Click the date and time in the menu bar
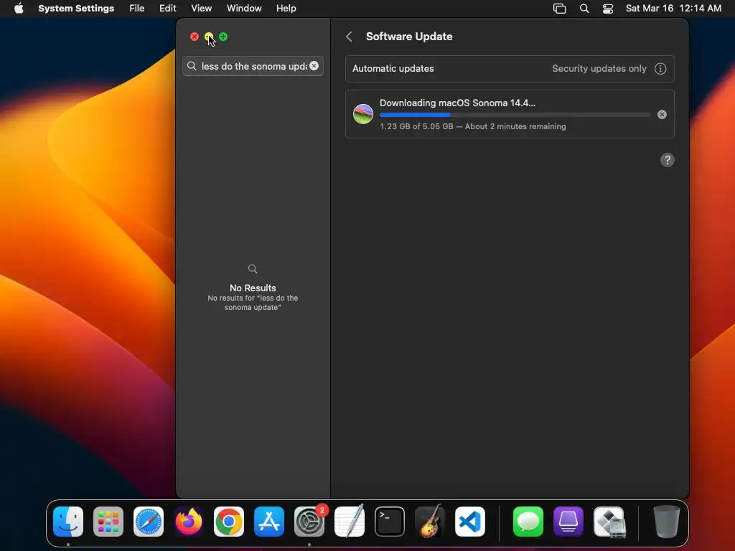This screenshot has width=735, height=551. click(673, 9)
